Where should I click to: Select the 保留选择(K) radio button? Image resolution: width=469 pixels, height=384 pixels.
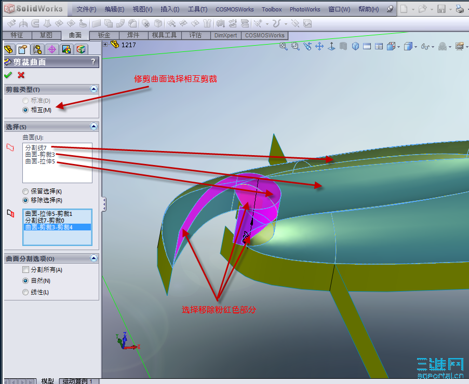click(25, 191)
